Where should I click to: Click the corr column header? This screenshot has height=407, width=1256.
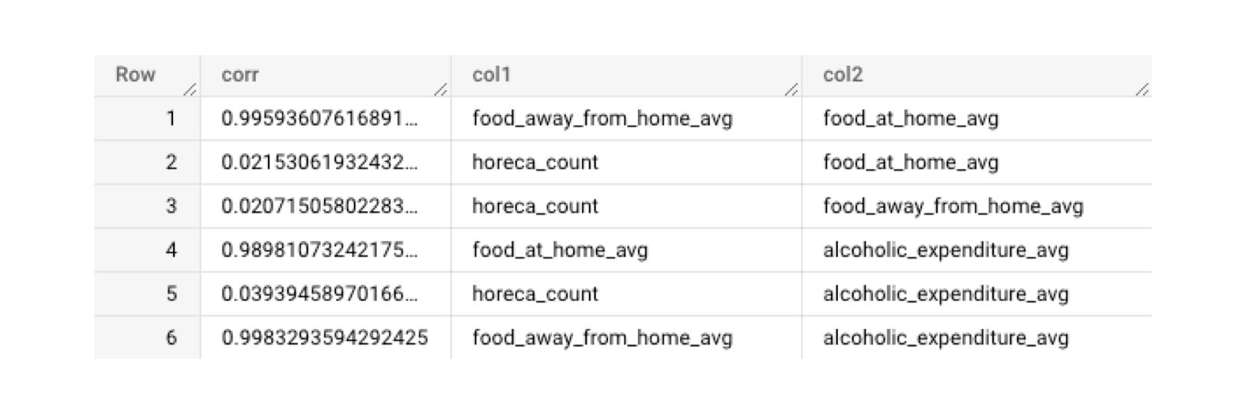pyautogui.click(x=240, y=75)
